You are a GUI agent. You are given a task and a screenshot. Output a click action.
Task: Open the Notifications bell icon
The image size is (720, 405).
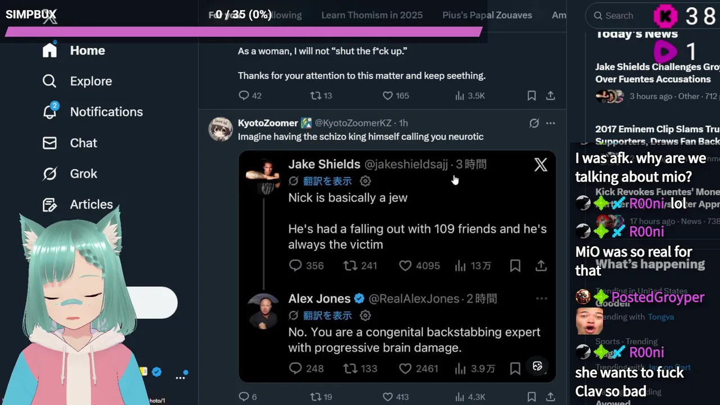tap(49, 112)
